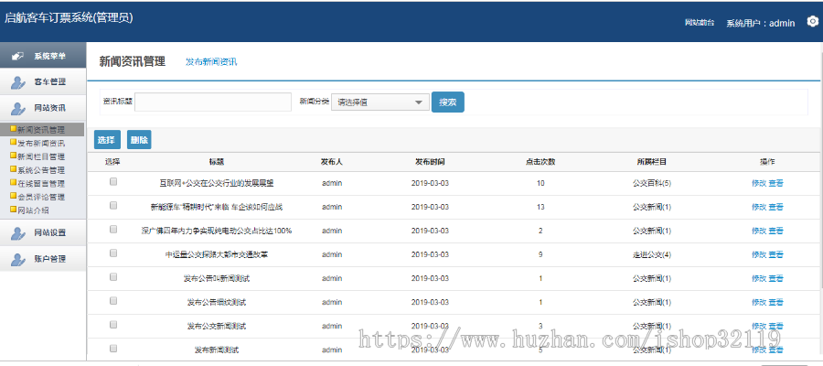The height and width of the screenshot is (366, 823).
Task: Click the 所属栏目 column header
Action: pyautogui.click(x=652, y=162)
